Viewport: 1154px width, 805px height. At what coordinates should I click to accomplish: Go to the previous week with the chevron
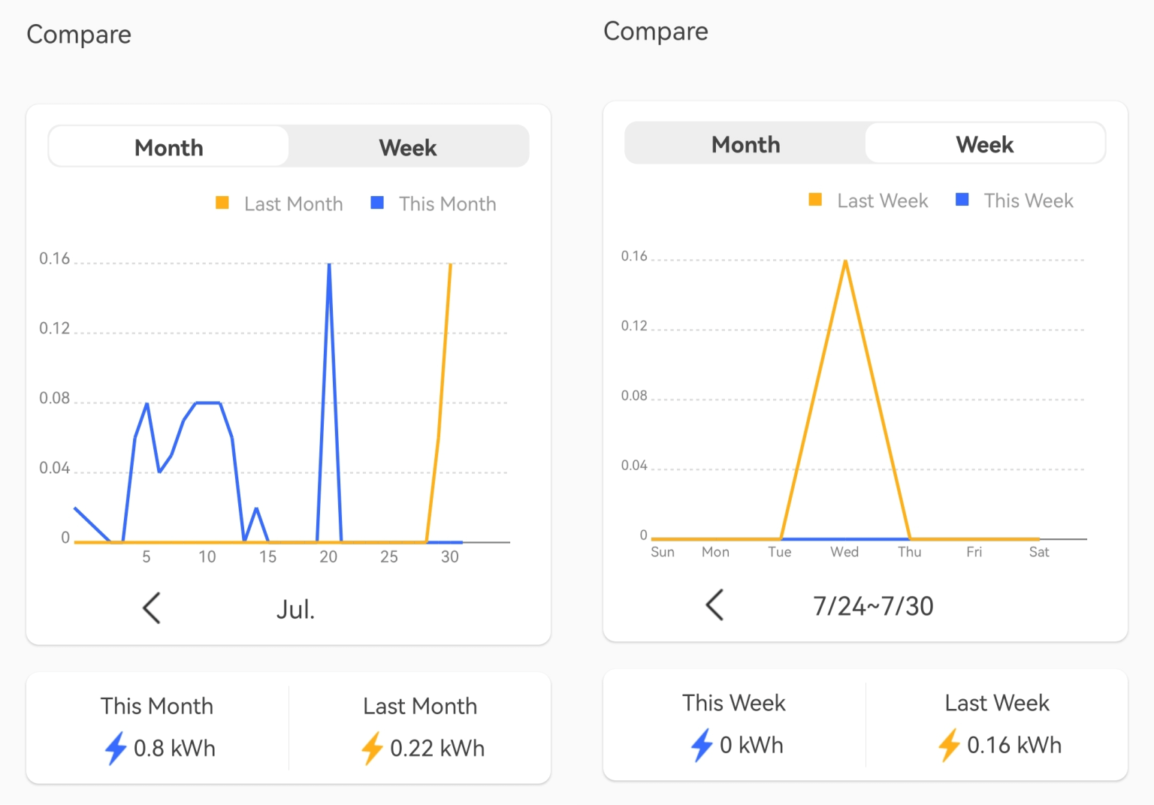(x=714, y=605)
